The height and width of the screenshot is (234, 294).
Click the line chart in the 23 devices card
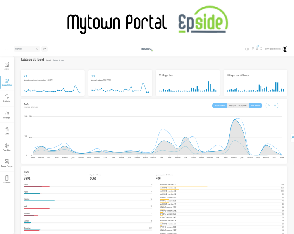pos(53,89)
